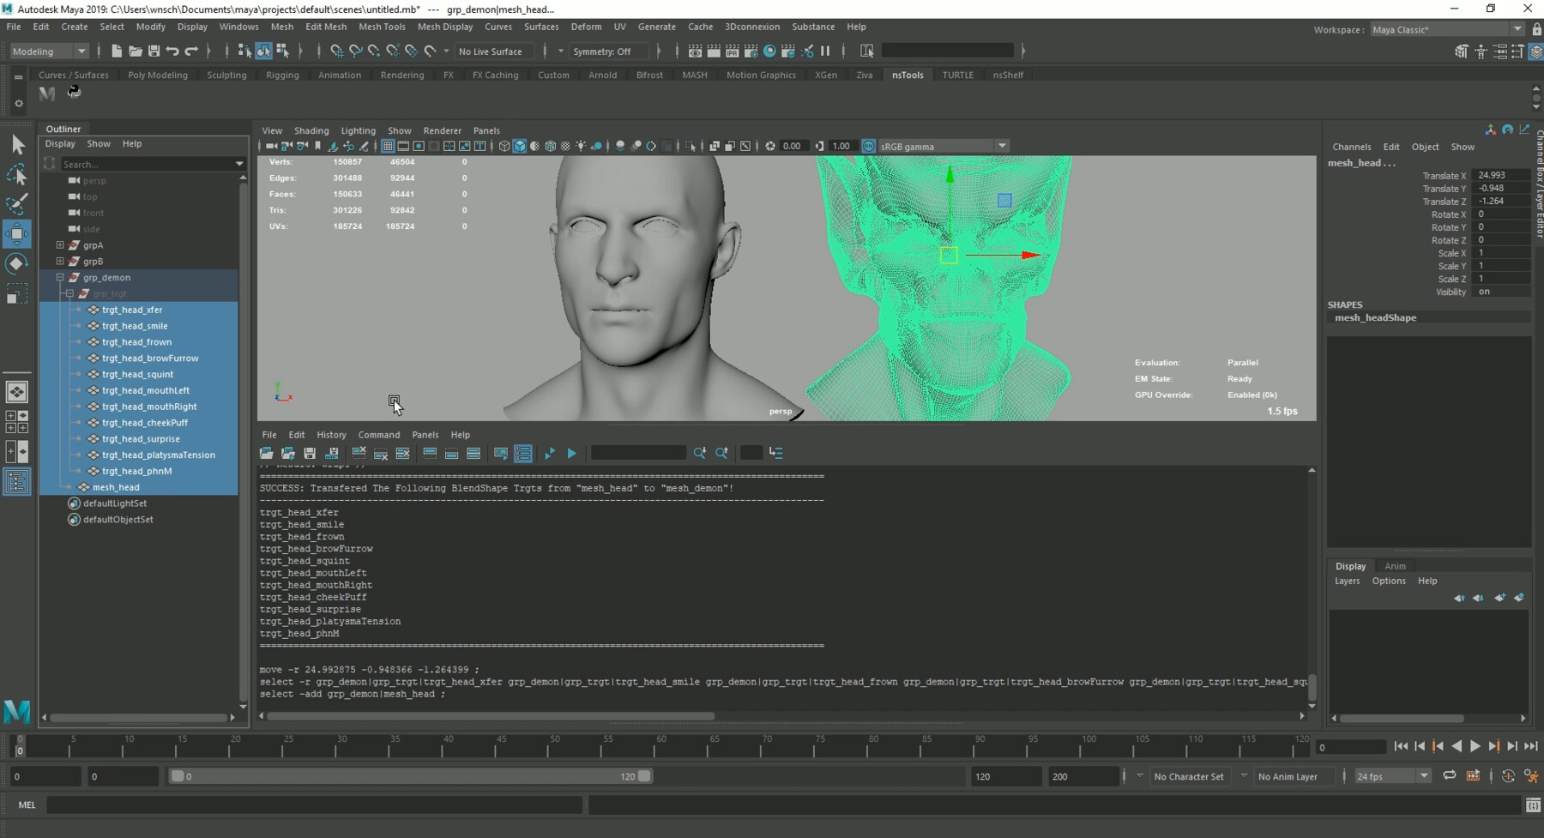Open the Options item under Display
The image size is (1544, 838).
click(x=1389, y=581)
